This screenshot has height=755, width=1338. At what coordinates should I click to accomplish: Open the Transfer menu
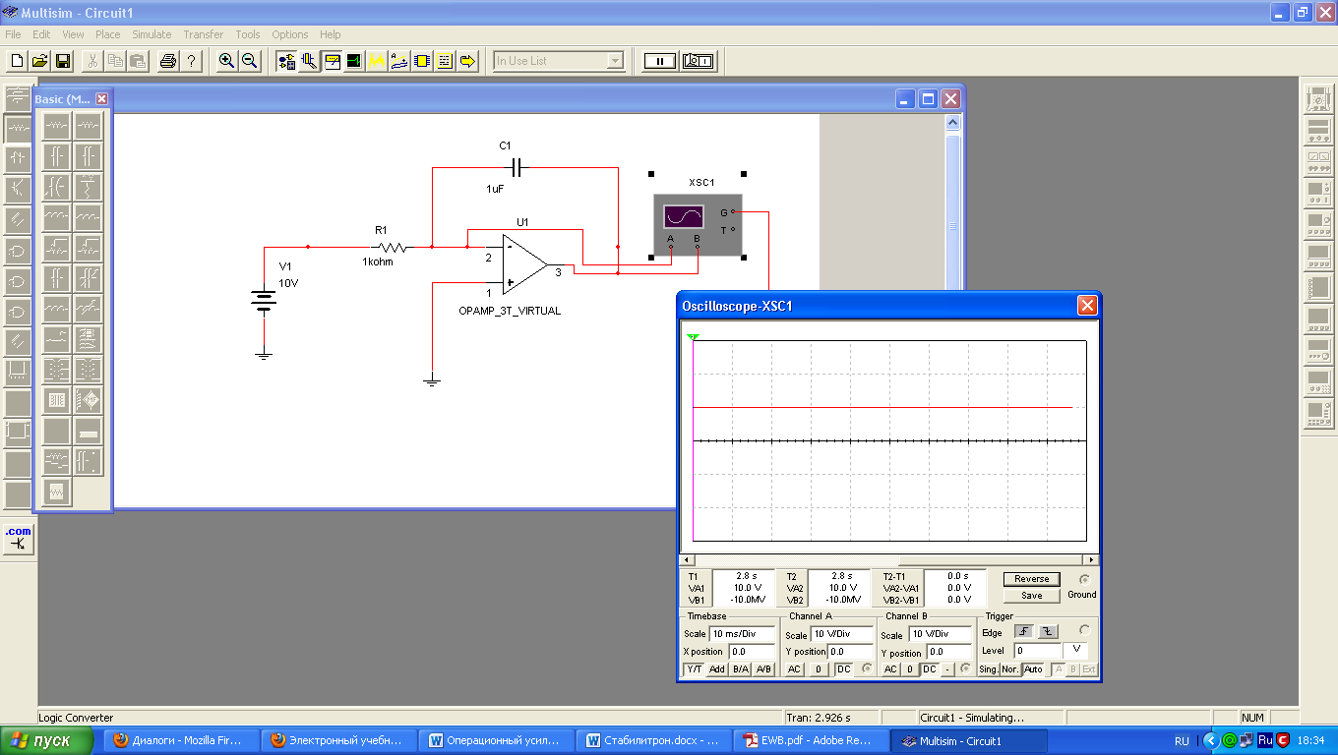point(203,34)
